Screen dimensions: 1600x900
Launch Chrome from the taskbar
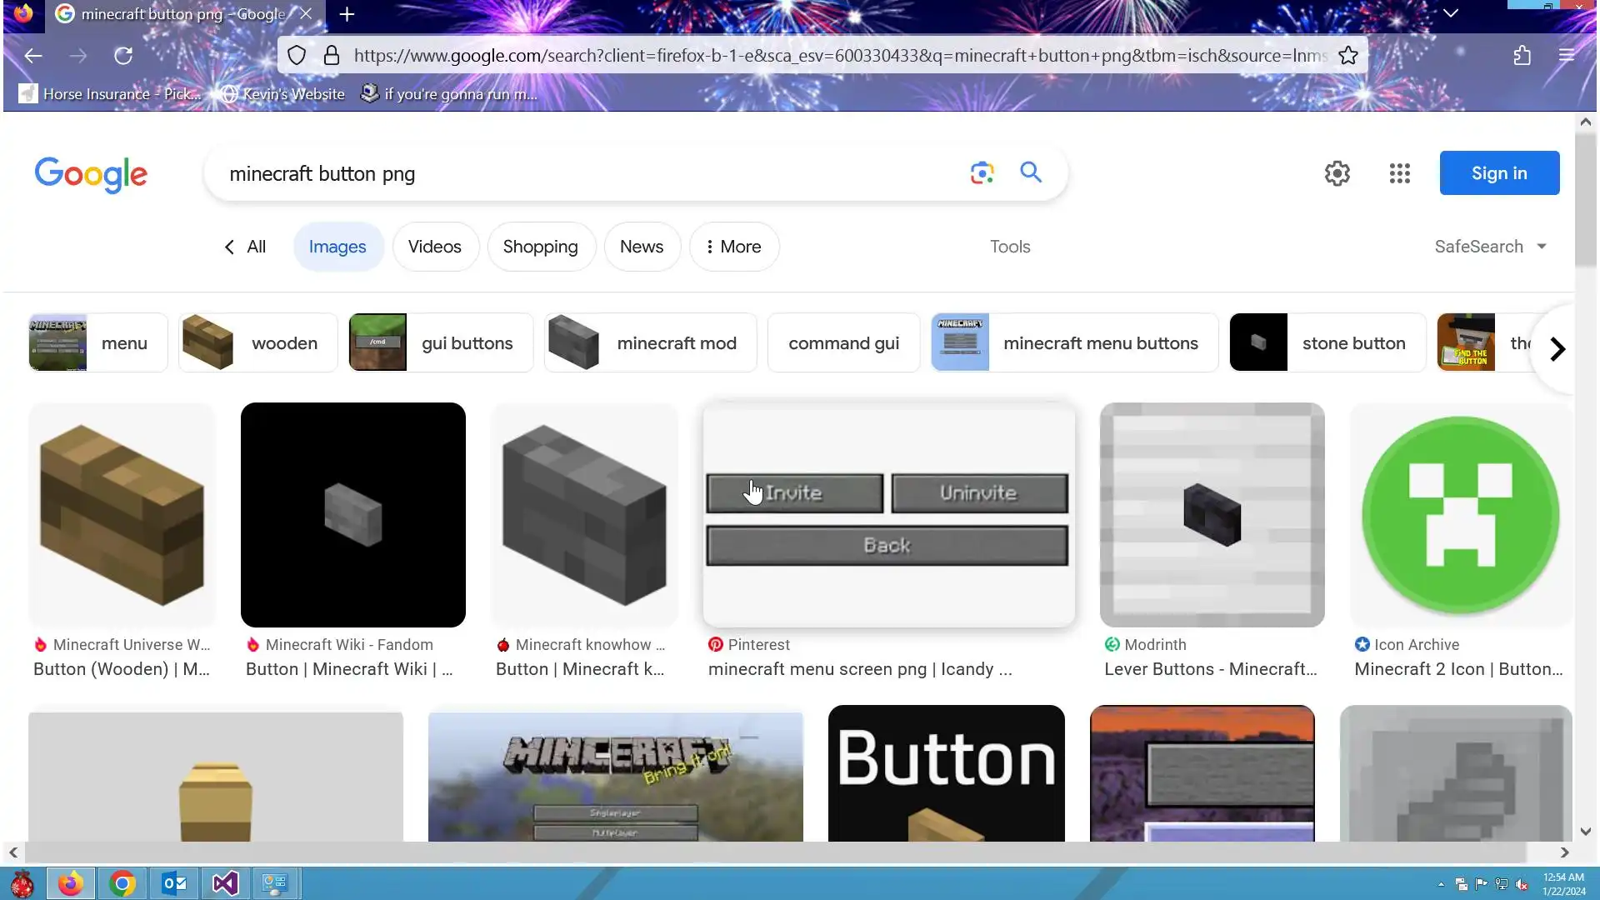pyautogui.click(x=122, y=883)
